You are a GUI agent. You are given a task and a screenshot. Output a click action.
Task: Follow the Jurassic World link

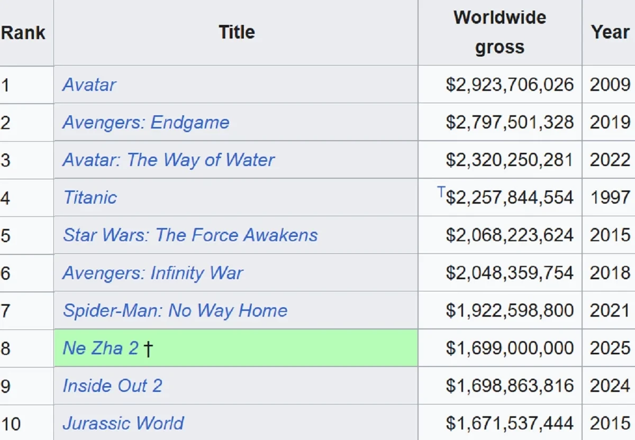pos(123,423)
